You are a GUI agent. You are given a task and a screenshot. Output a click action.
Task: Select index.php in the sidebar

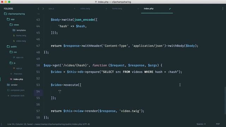18,79
